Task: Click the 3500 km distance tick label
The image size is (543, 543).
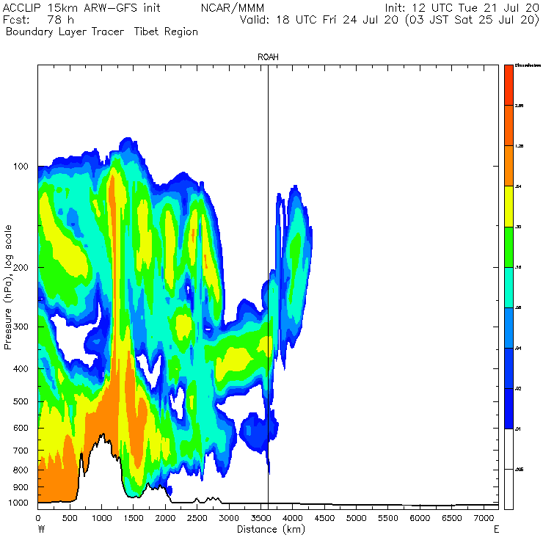Action: coord(260,518)
